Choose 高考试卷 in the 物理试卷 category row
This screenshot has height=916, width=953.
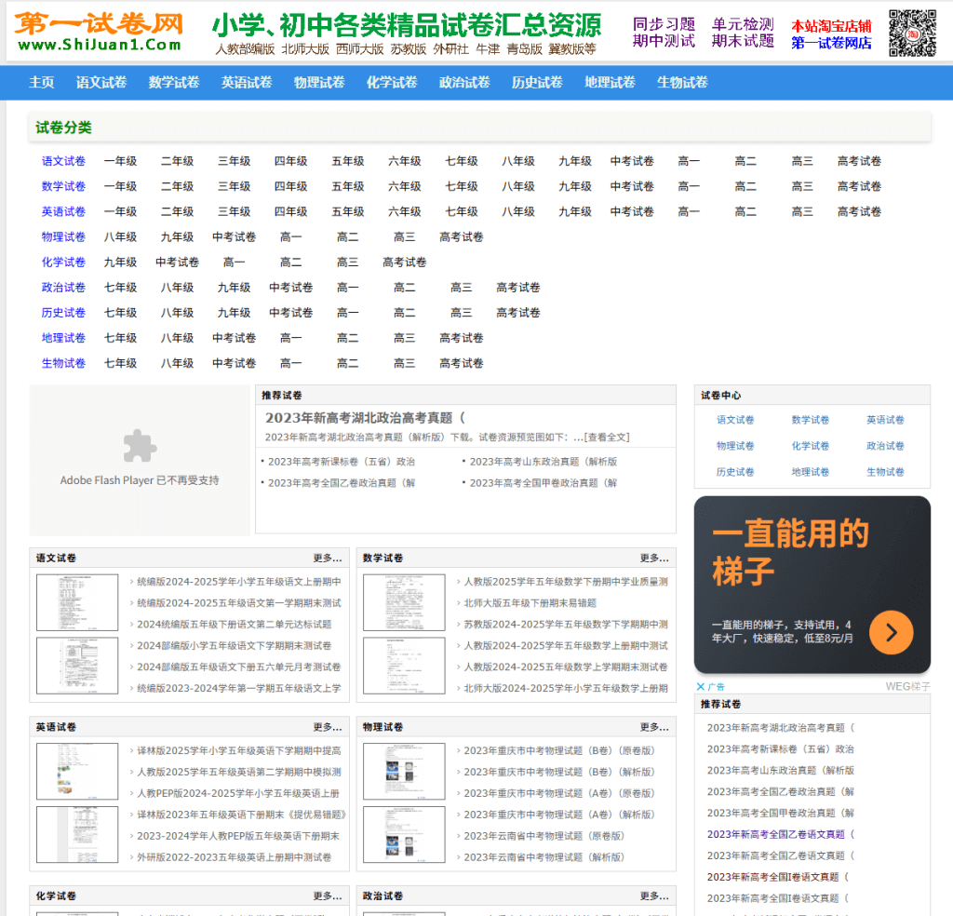462,237
